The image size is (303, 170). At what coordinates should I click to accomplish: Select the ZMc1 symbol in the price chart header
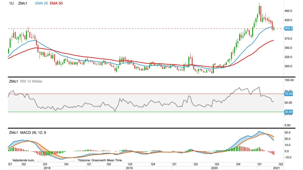coord(23,4)
